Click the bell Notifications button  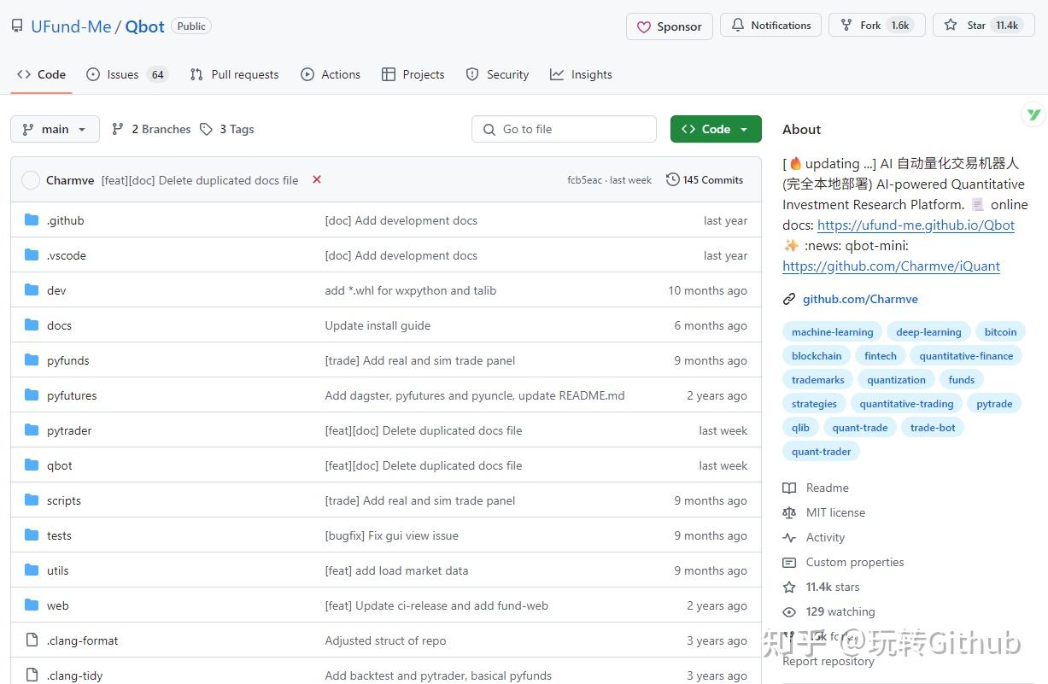coord(770,26)
